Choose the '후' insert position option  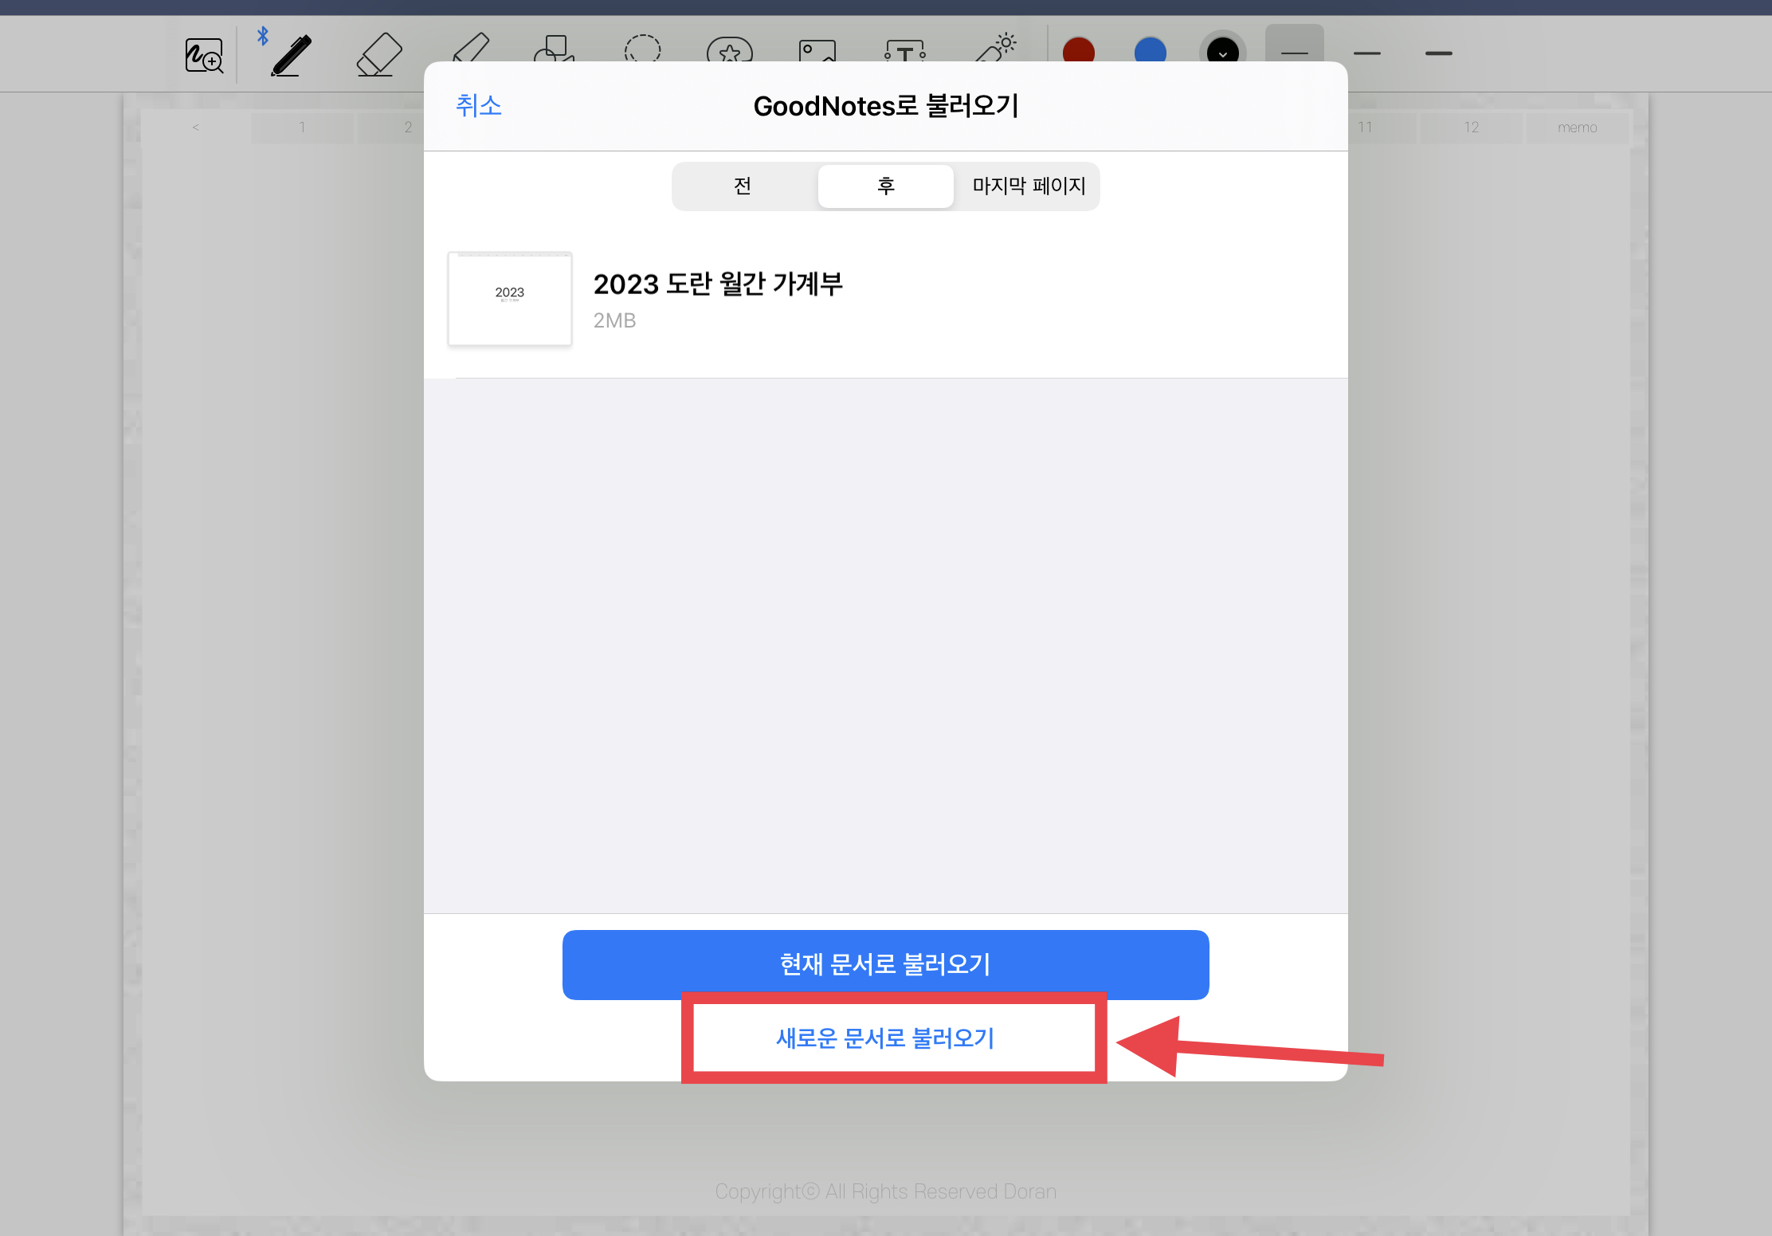(886, 186)
